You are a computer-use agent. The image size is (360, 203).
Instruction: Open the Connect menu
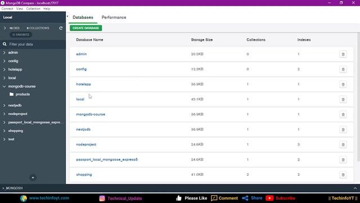[x=7, y=9]
